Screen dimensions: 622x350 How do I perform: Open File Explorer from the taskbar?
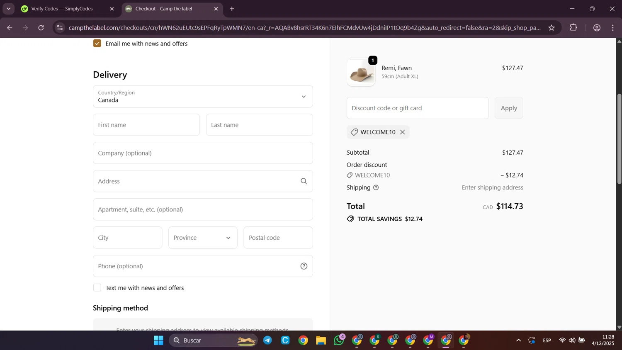tap(321, 340)
